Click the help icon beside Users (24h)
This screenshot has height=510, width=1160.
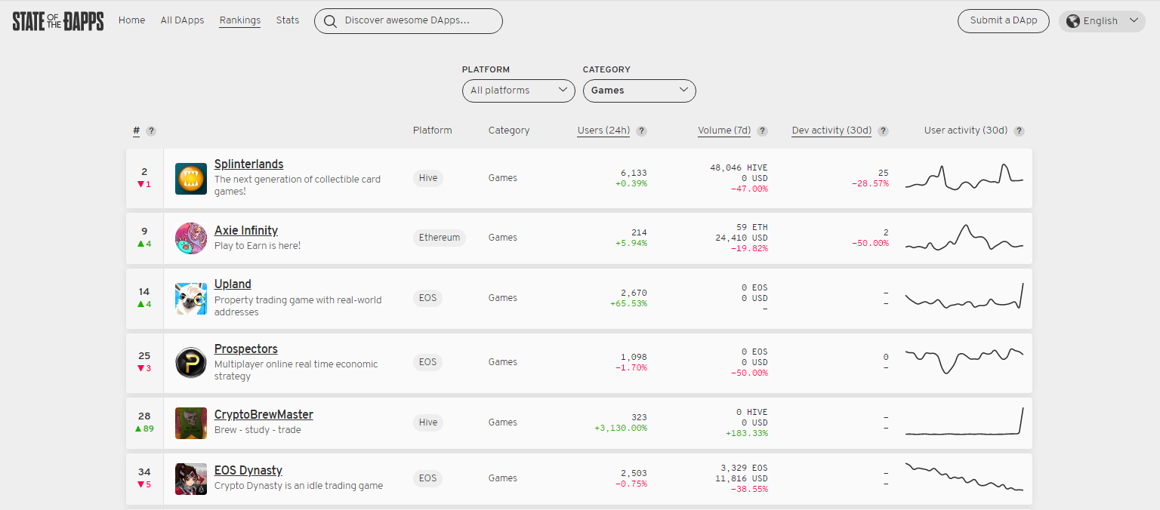point(641,131)
